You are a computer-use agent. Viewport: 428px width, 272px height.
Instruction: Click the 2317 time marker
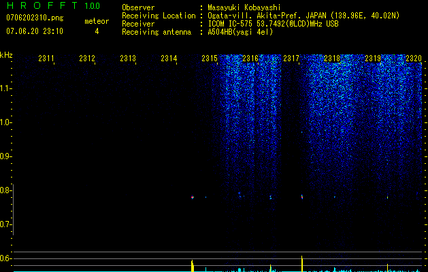291,58
